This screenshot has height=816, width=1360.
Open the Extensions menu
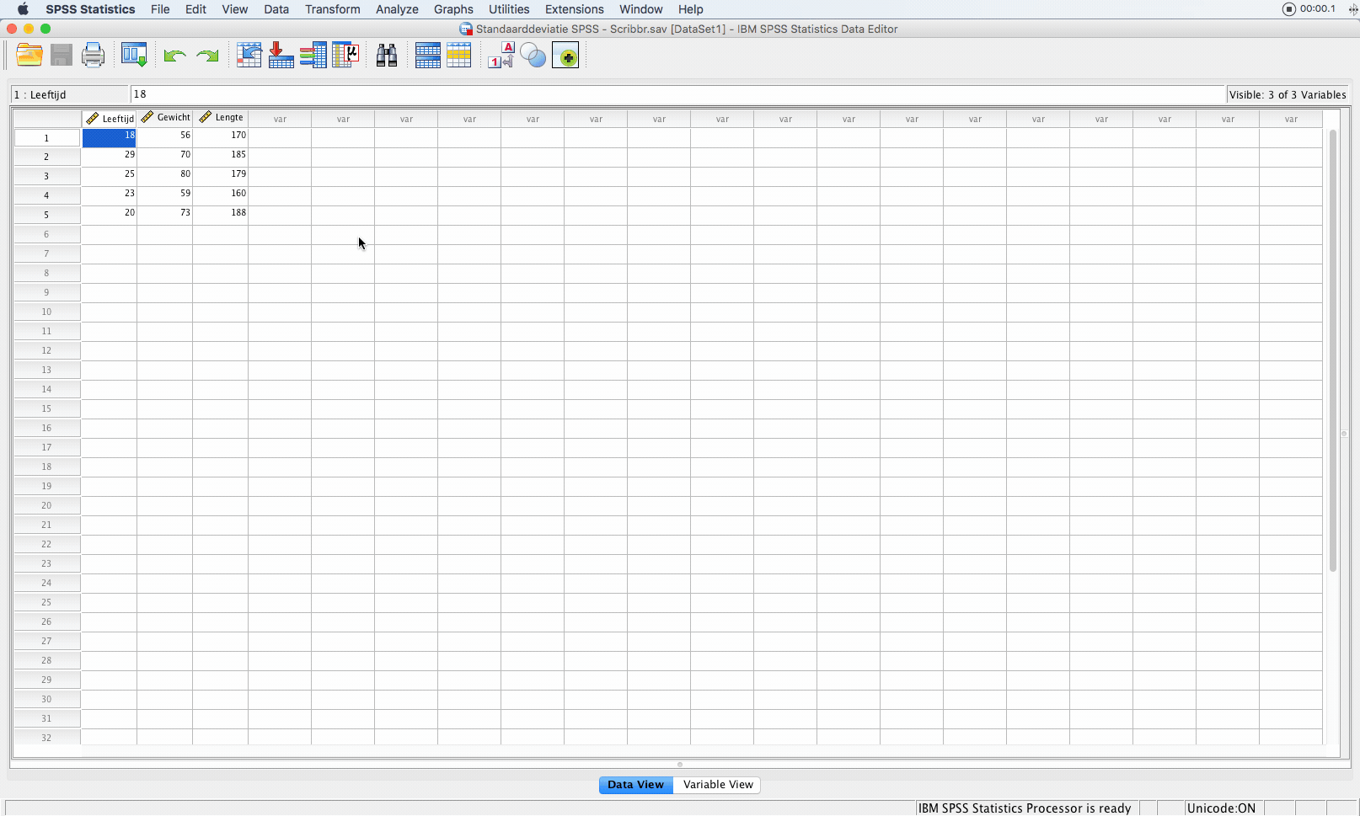[575, 9]
